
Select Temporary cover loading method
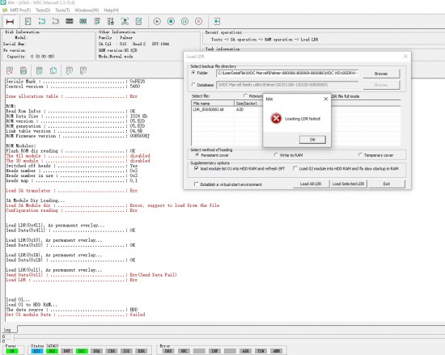coord(360,155)
